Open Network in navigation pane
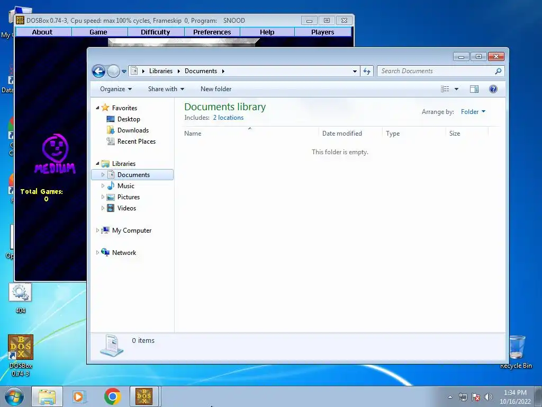This screenshot has width=542, height=407. pyautogui.click(x=124, y=253)
